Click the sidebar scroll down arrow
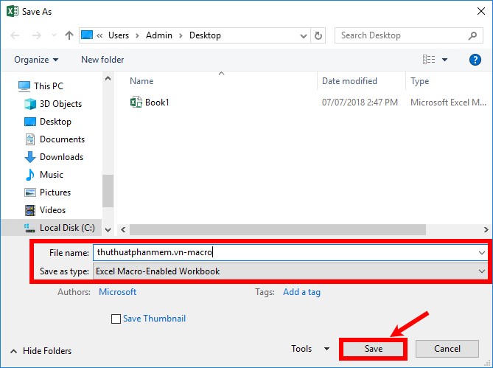The height and width of the screenshot is (368, 493). [108, 229]
